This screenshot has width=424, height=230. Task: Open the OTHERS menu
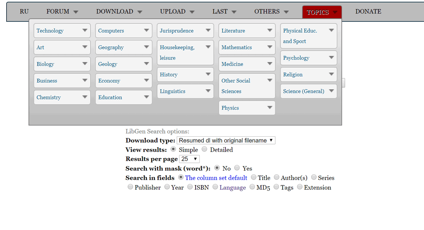pyautogui.click(x=271, y=12)
